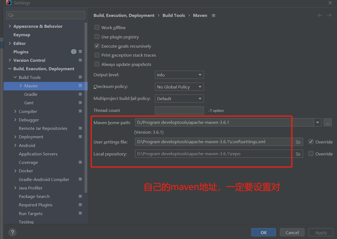Open the Output level dropdown

(179, 75)
